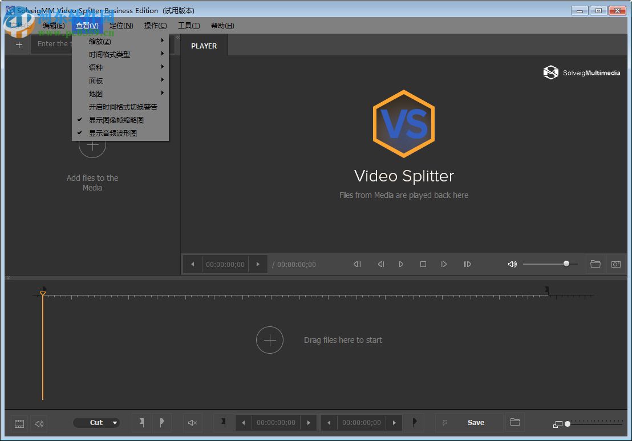Switch to the PLAYER tab
The image size is (632, 441).
(204, 46)
